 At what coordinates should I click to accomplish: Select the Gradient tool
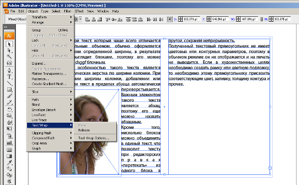tap(9, 156)
